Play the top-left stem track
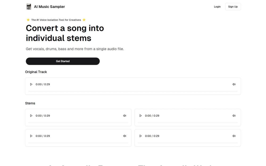Viewport: 266px width, 166px height. (x=31, y=116)
